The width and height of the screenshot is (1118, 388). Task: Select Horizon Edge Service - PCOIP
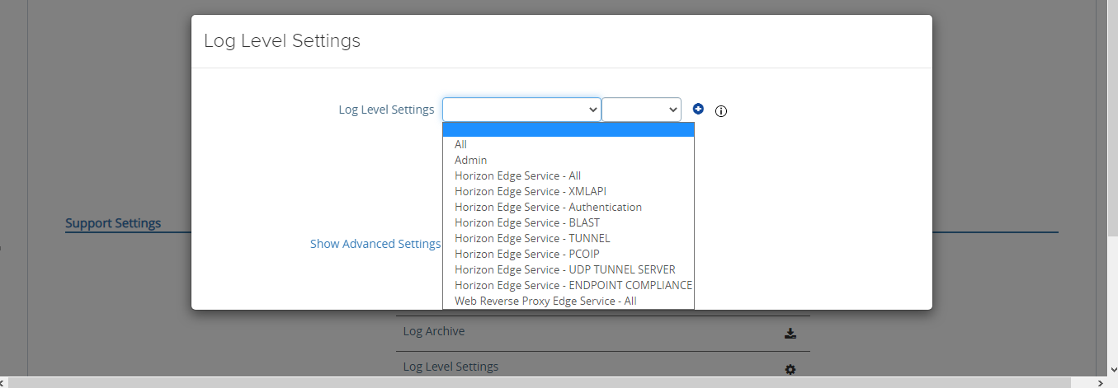pos(568,254)
